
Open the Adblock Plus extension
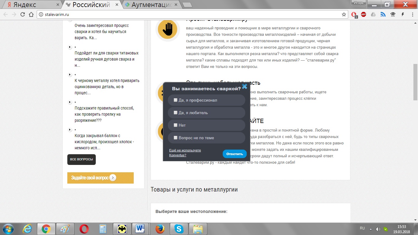click(x=364, y=14)
